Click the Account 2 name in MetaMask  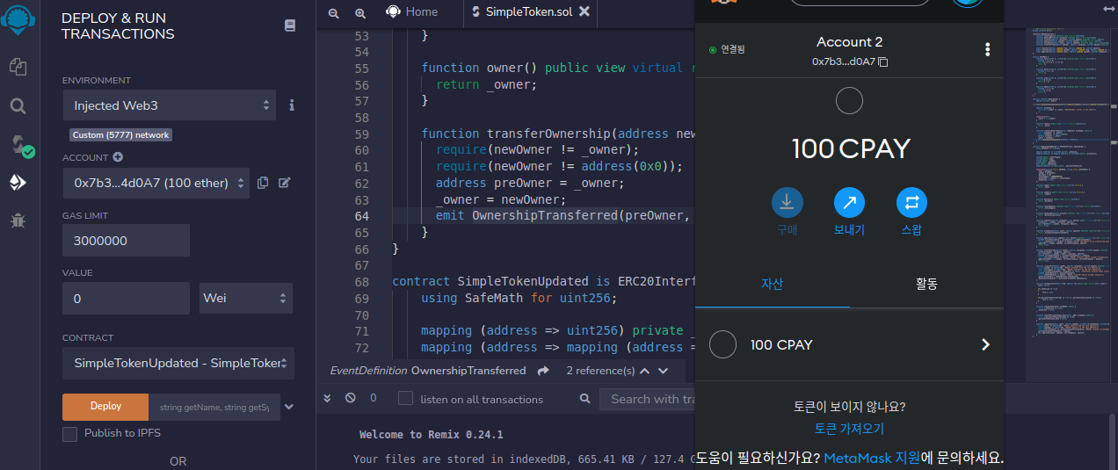(x=849, y=42)
